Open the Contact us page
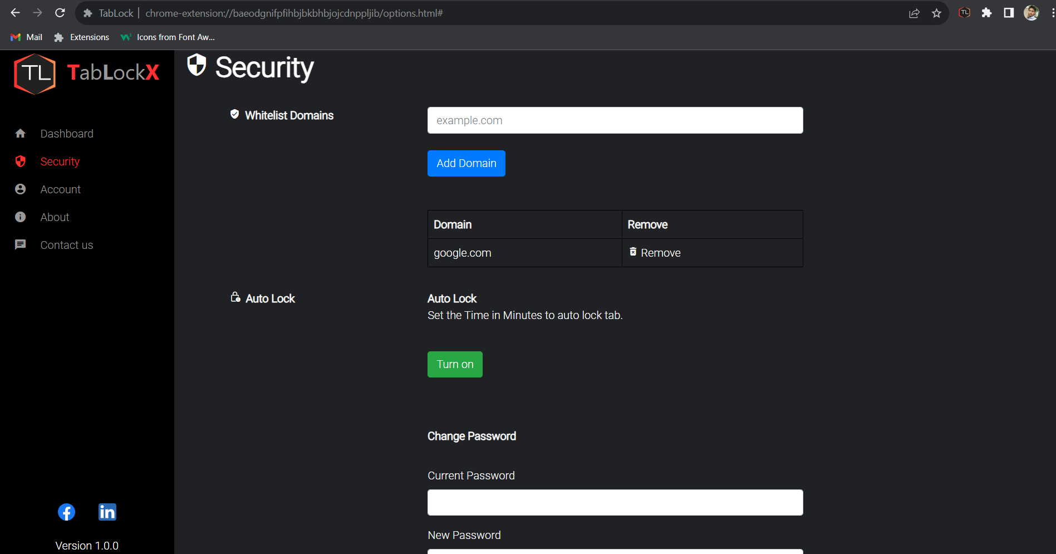Viewport: 1056px width, 554px height. click(66, 244)
